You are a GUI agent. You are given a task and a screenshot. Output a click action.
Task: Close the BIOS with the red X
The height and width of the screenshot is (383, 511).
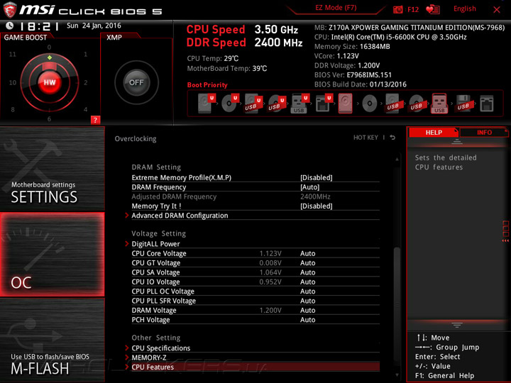[497, 10]
